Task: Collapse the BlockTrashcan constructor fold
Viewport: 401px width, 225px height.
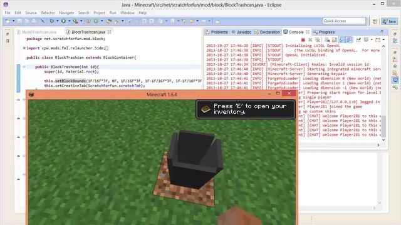Action: click(24, 67)
